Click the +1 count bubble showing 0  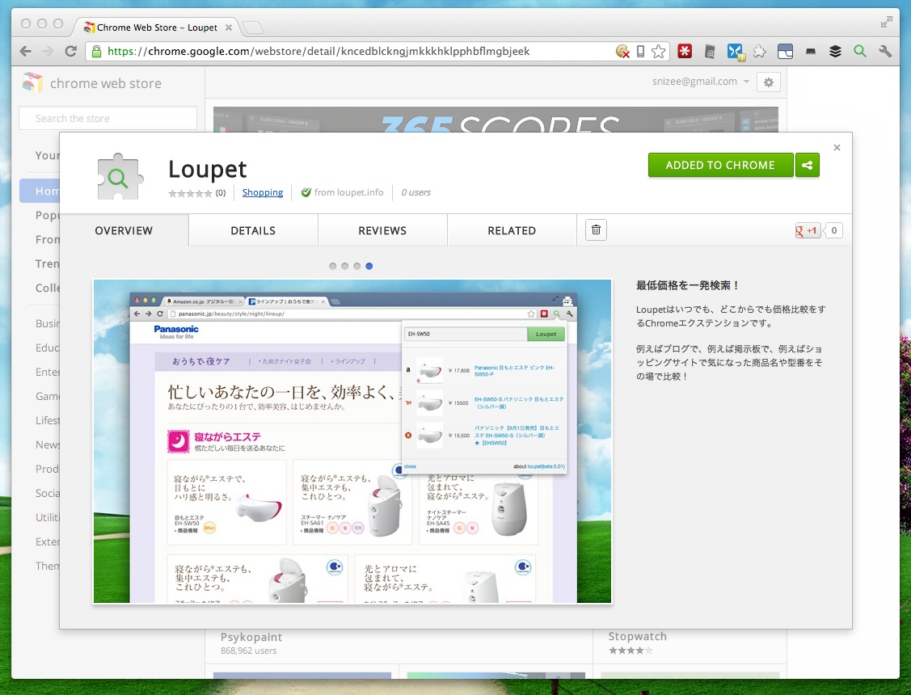click(833, 230)
